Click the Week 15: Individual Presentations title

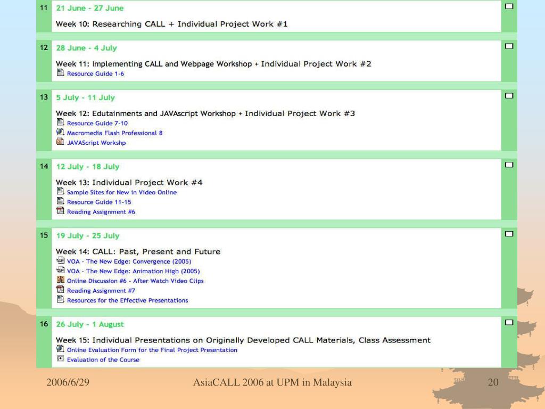(x=243, y=340)
